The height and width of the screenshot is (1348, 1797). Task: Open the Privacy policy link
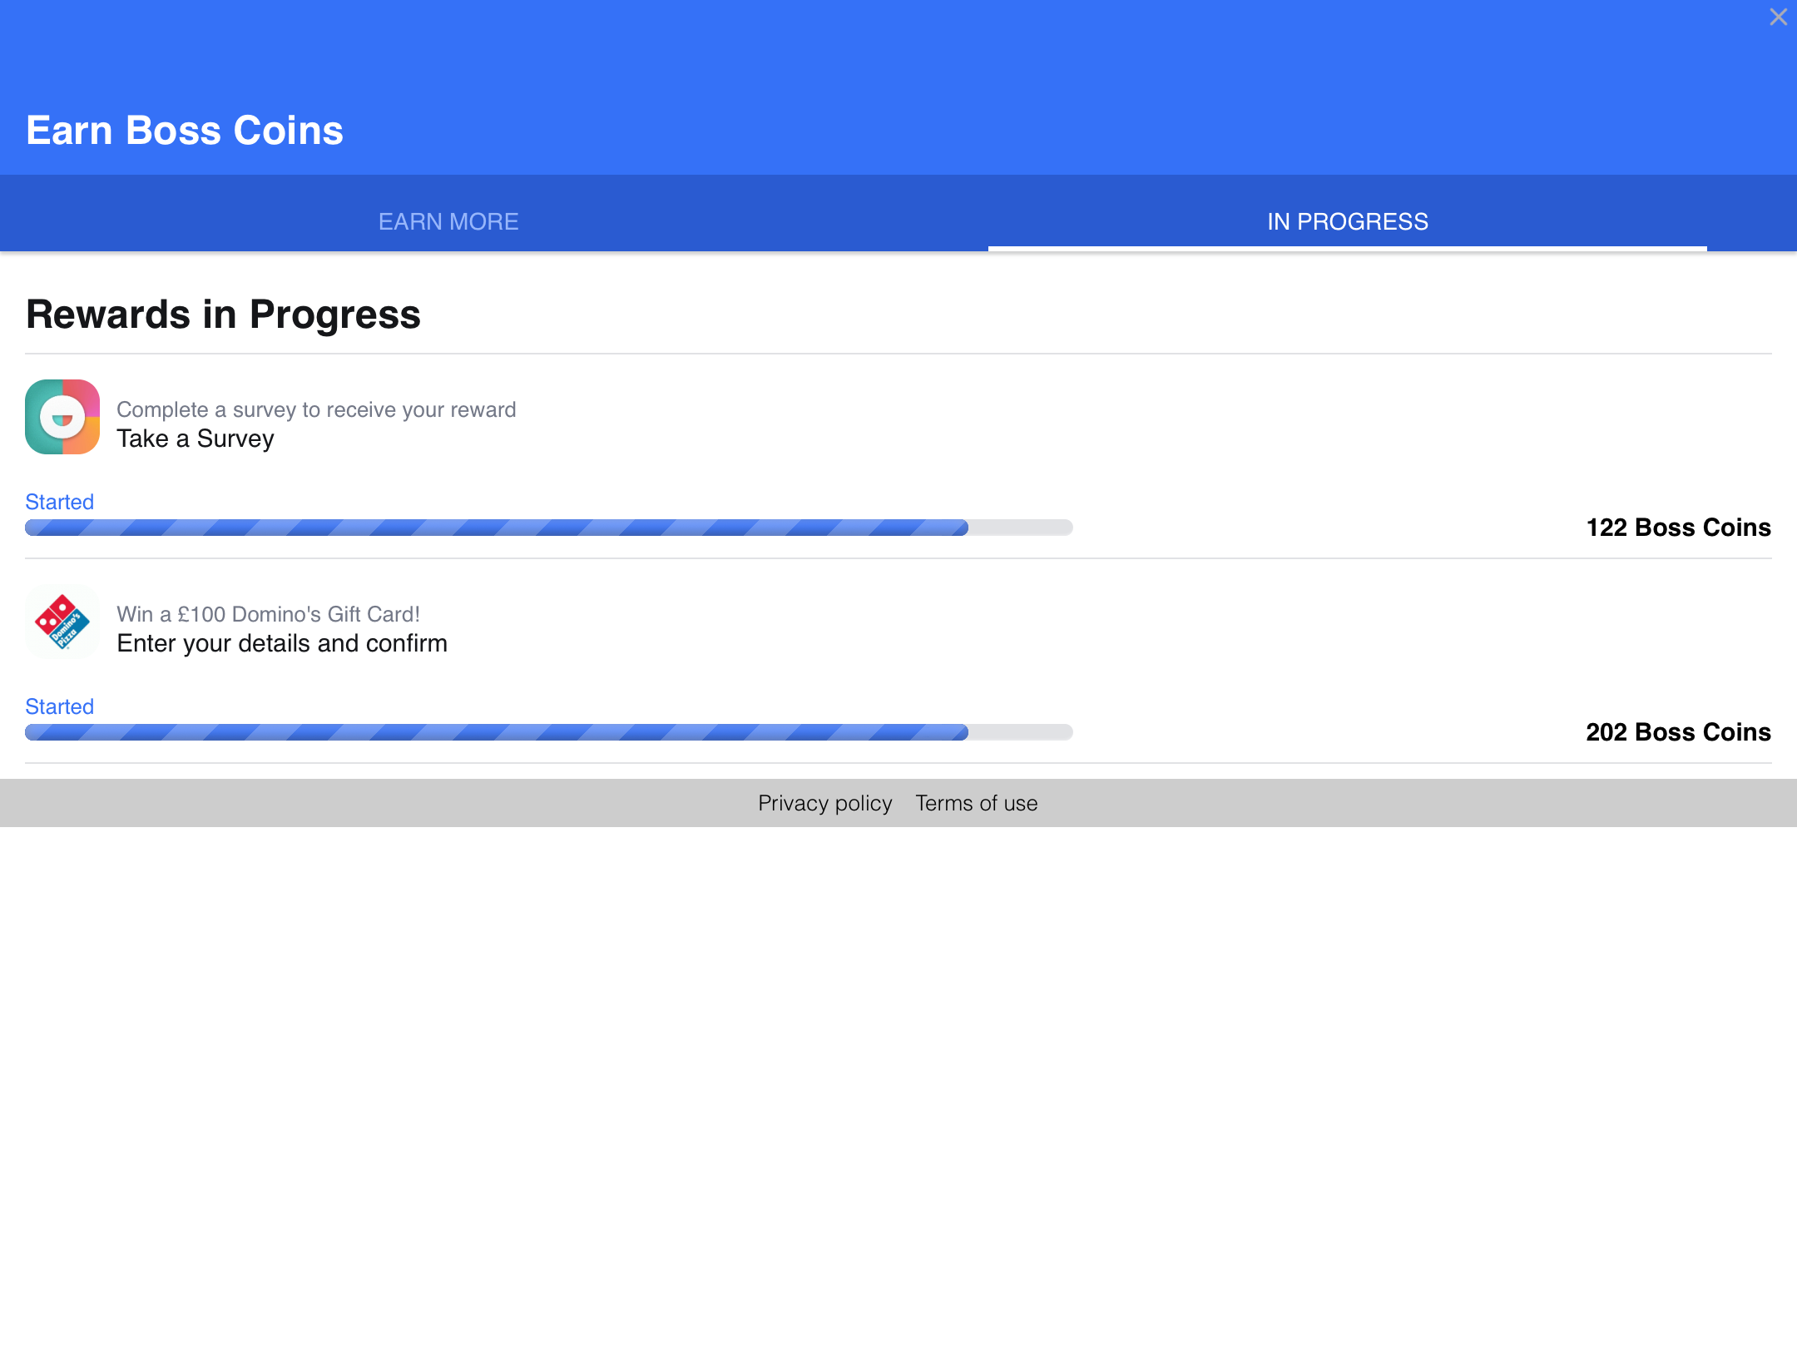tap(825, 803)
